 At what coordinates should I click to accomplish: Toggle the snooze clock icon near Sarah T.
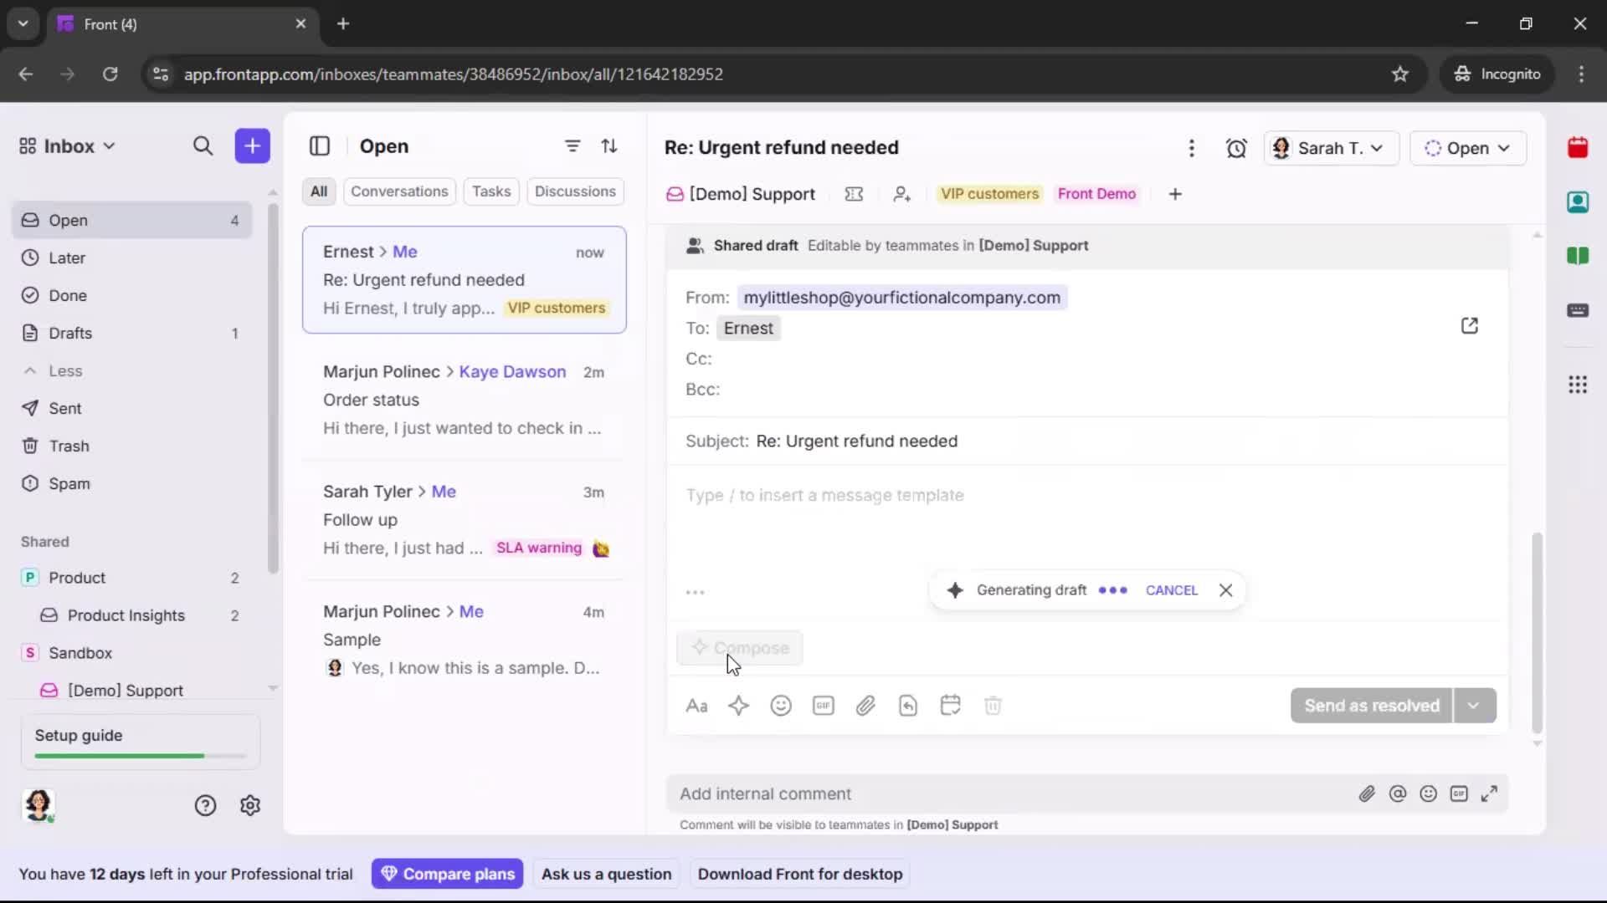pyautogui.click(x=1237, y=147)
